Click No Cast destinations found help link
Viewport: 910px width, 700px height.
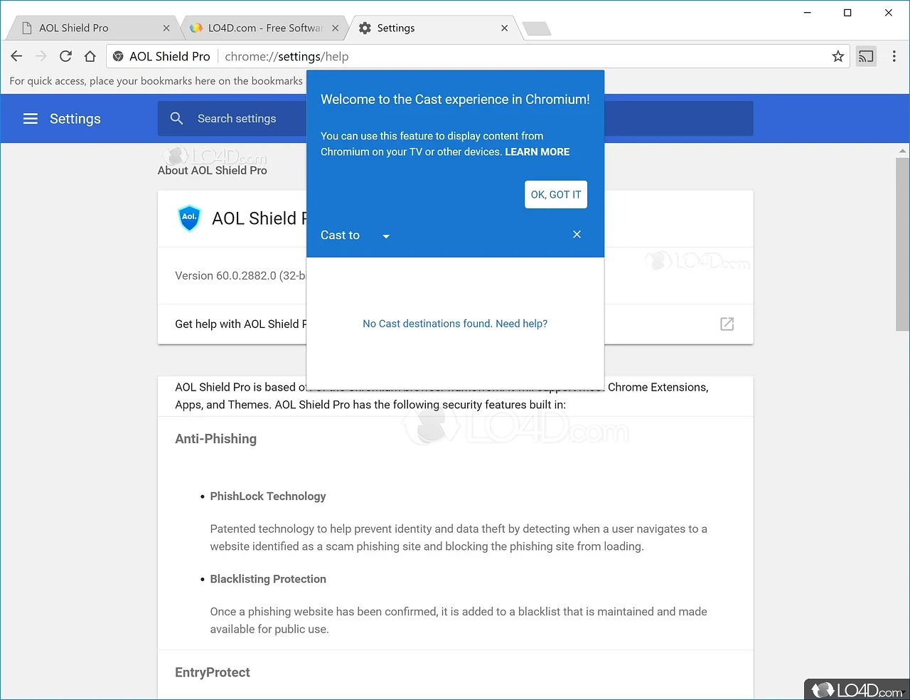(x=455, y=324)
